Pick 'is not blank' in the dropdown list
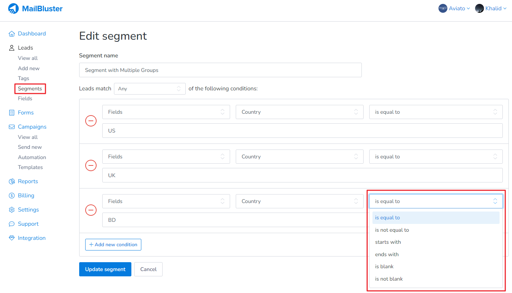The height and width of the screenshot is (293, 512). point(389,279)
